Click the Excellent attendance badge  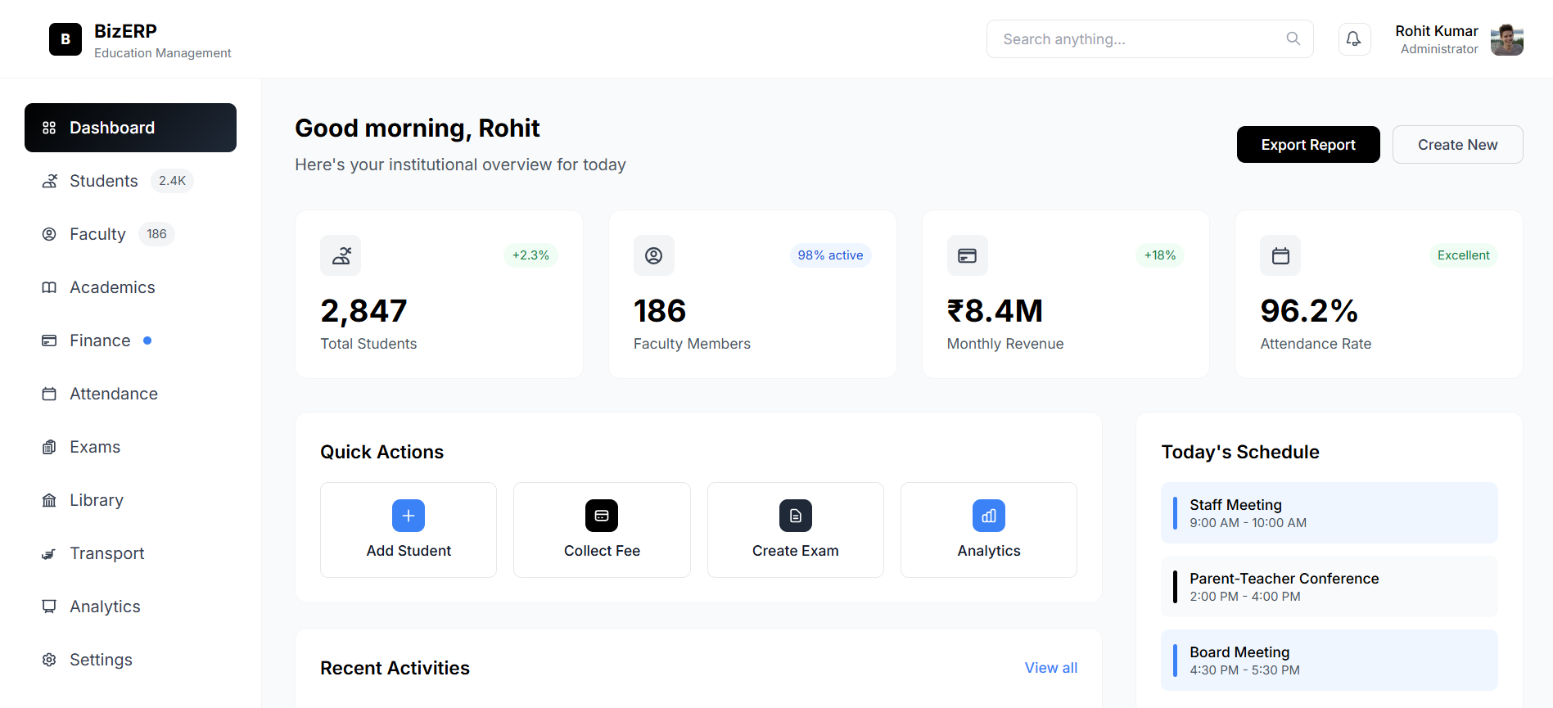[x=1463, y=255]
